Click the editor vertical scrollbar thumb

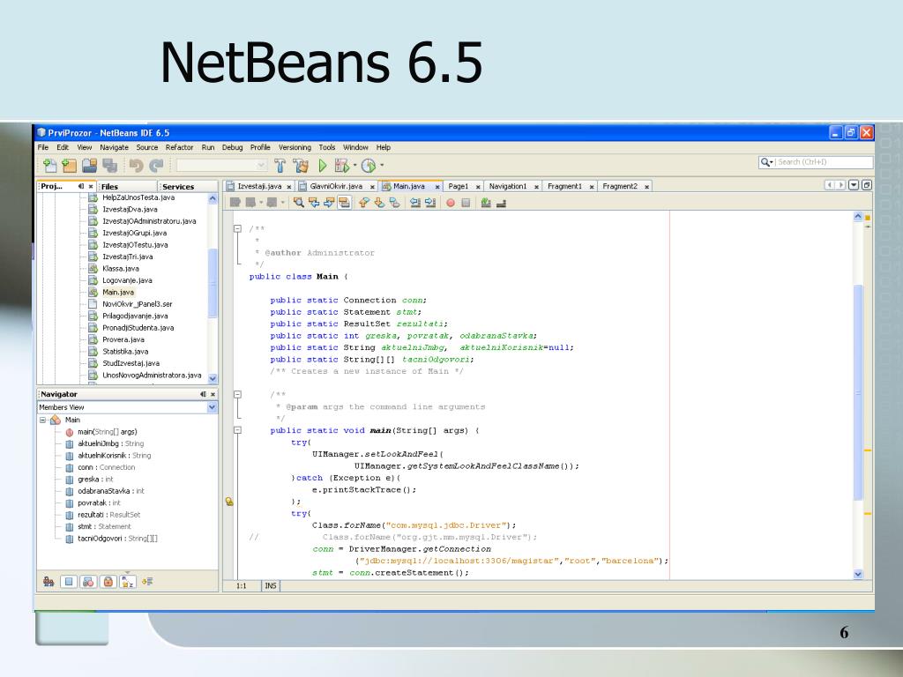tap(858, 391)
